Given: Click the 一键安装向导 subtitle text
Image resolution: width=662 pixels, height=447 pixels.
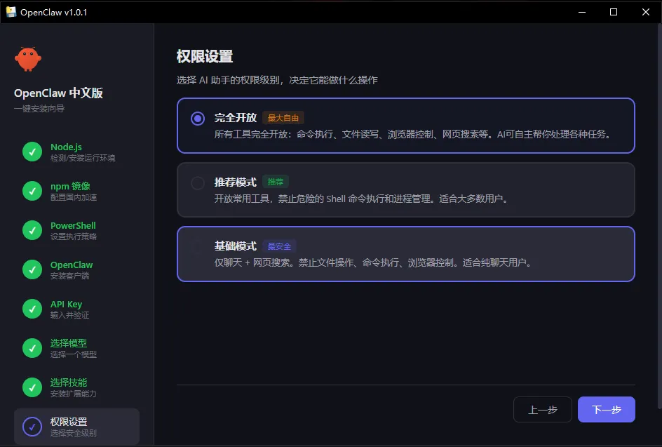Looking at the screenshot, I should [39, 109].
